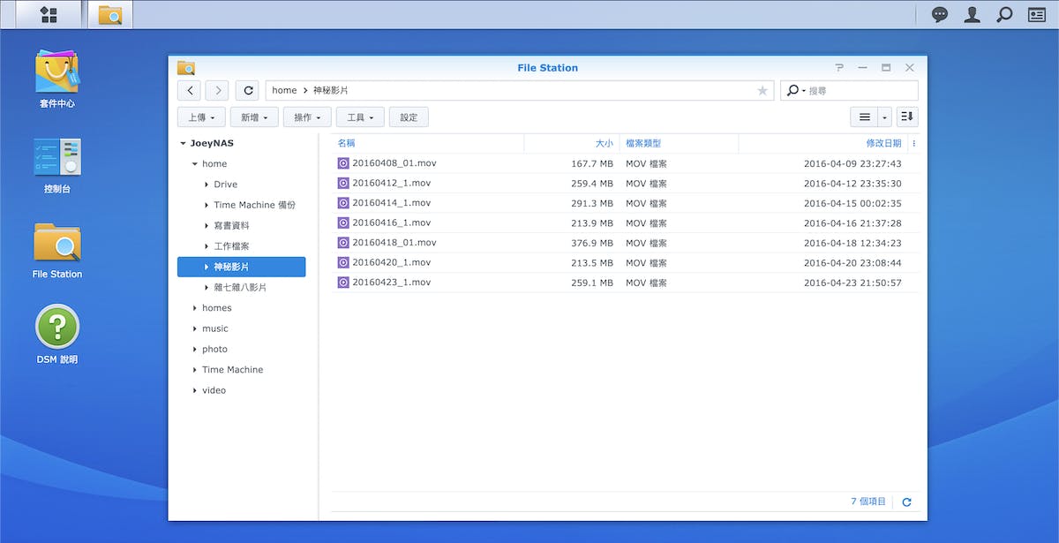This screenshot has height=543, width=1059.
Task: Select the 雜七雜八影片 folder in tree
Action: point(242,287)
